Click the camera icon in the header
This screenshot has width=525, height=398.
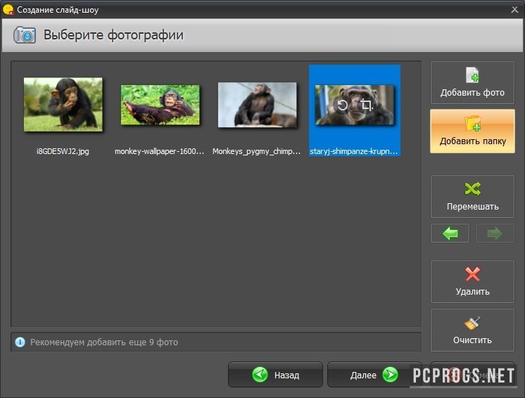25,34
